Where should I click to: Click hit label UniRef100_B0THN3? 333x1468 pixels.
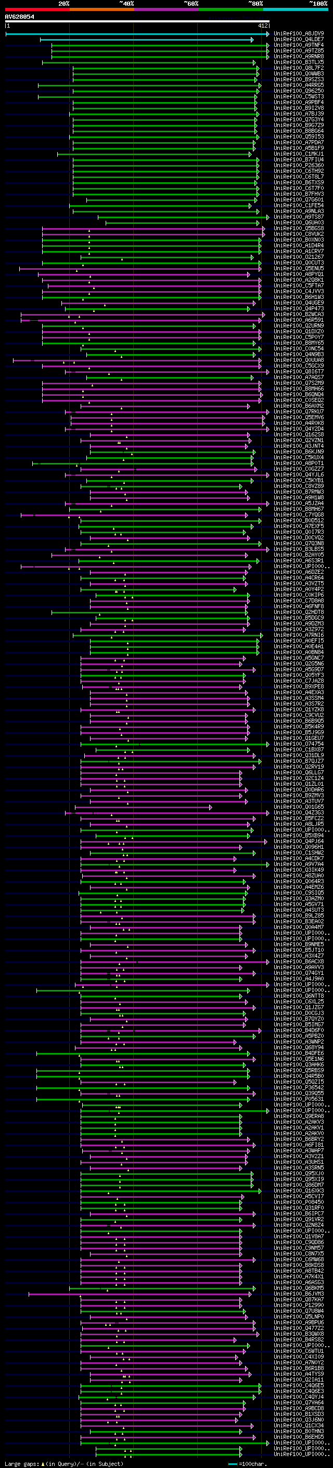(299, 1431)
